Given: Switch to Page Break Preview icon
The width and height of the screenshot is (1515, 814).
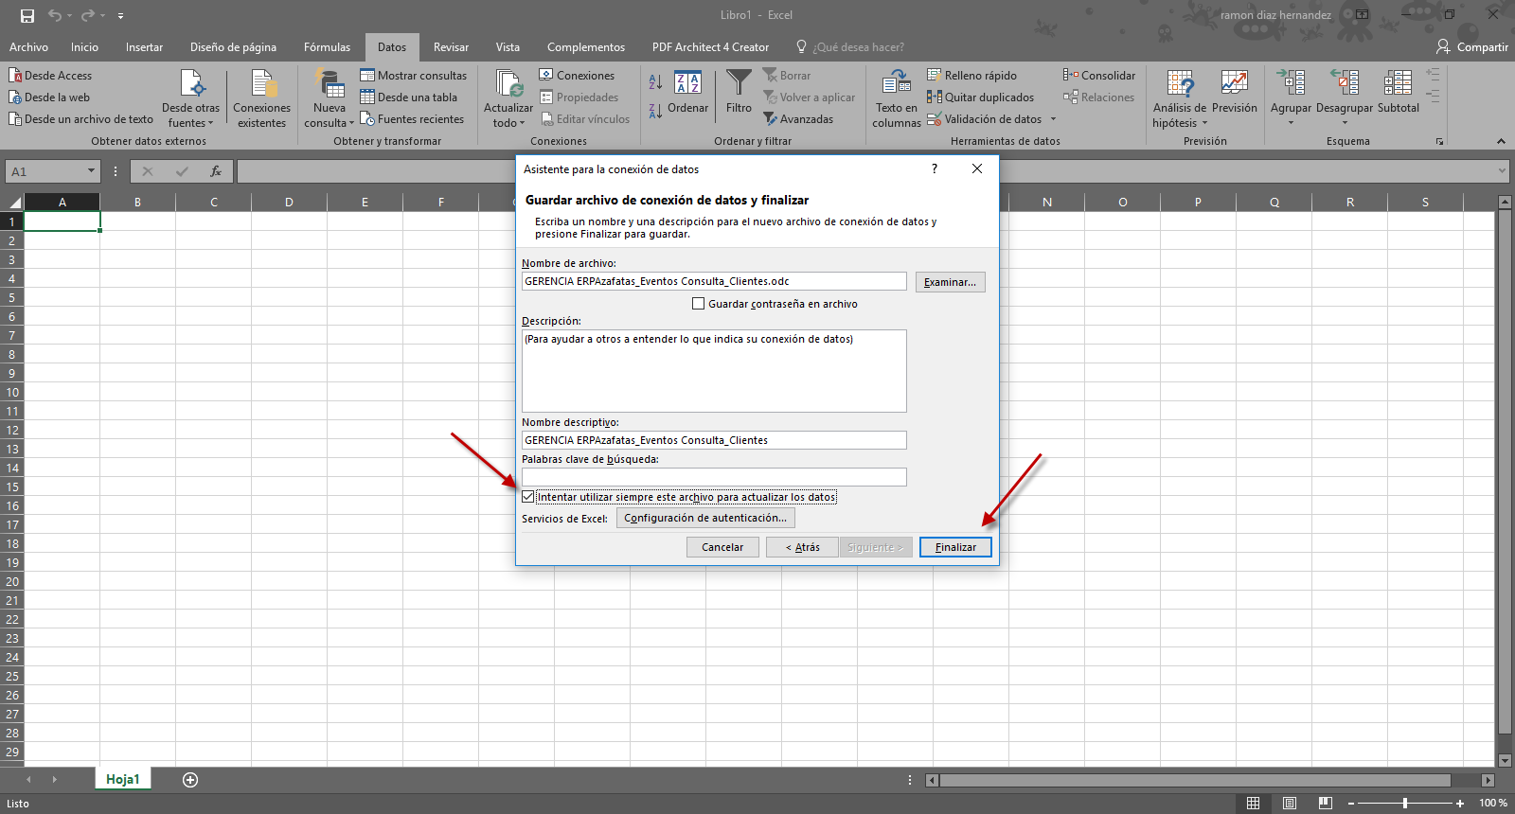Looking at the screenshot, I should [x=1325, y=803].
